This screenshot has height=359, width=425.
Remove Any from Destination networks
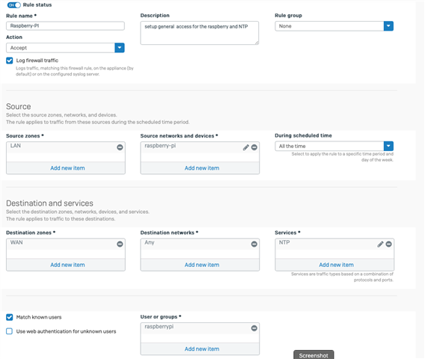[x=254, y=244]
